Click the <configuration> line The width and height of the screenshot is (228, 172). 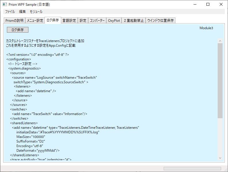(19, 59)
